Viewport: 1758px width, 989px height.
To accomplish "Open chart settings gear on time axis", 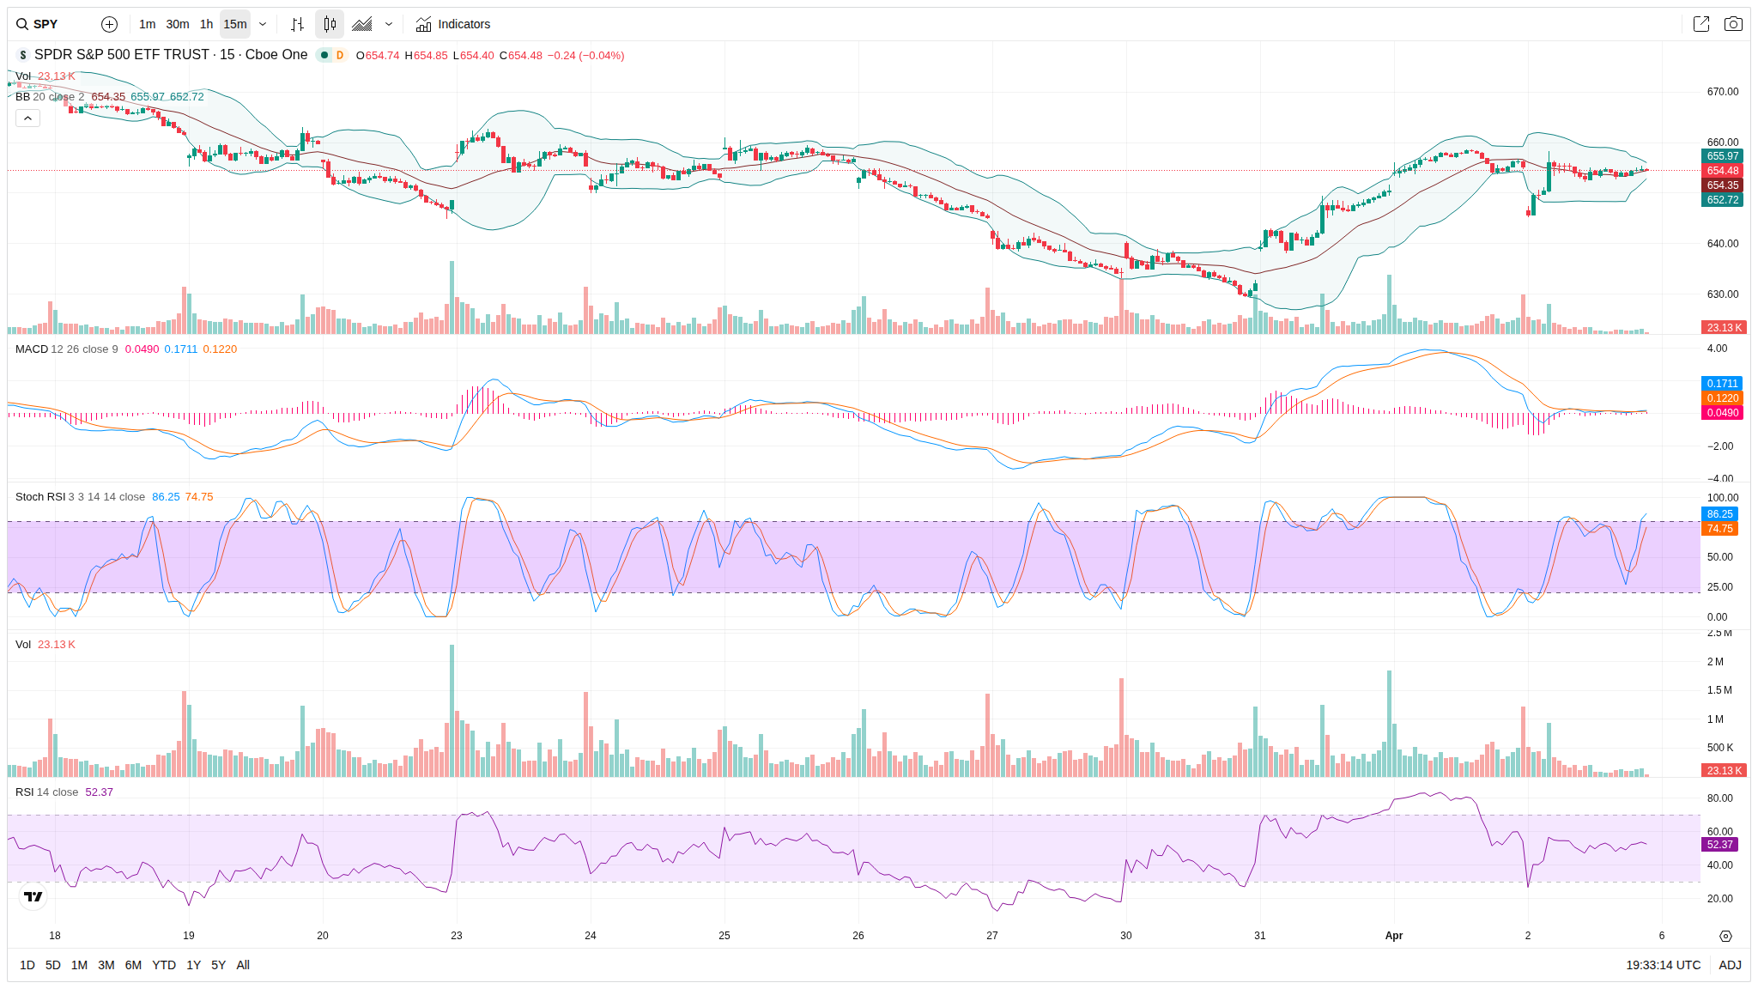I will (1725, 936).
